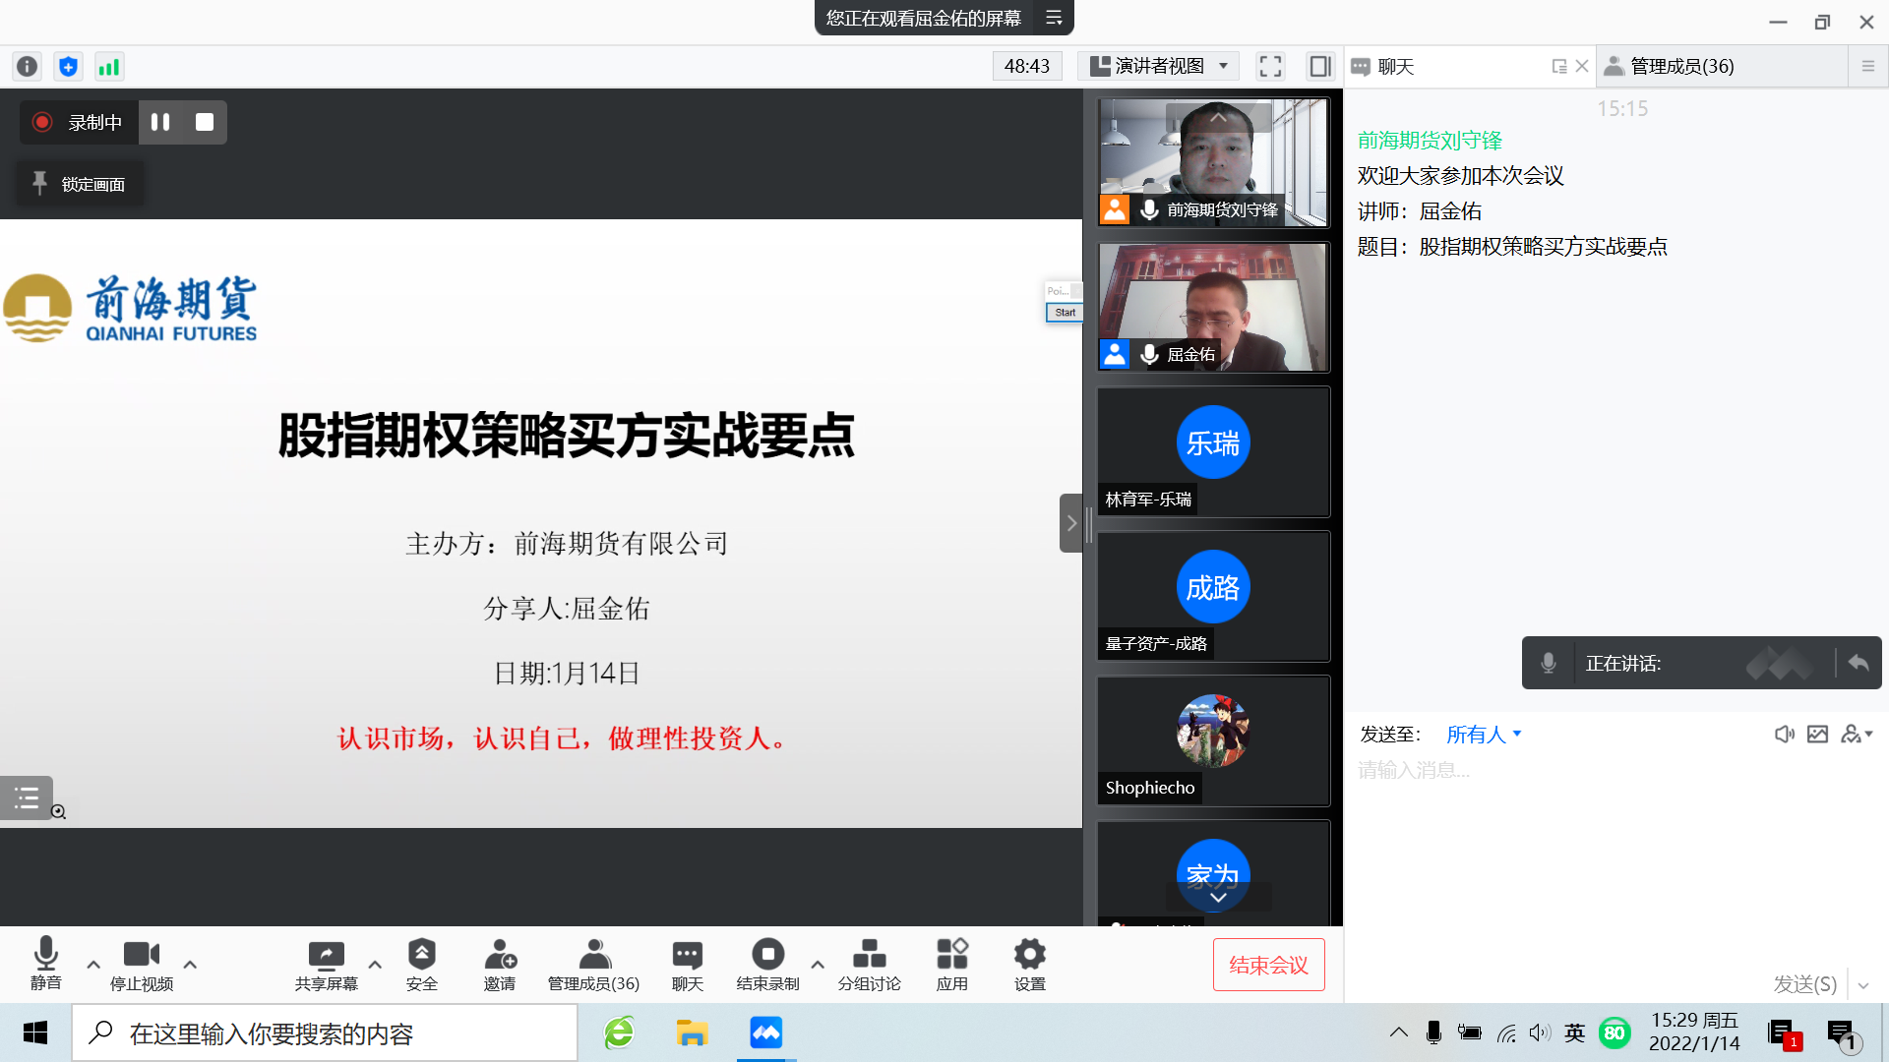Click microphone icon in 正在讲话 bar
The width and height of the screenshot is (1889, 1062).
tap(1549, 663)
